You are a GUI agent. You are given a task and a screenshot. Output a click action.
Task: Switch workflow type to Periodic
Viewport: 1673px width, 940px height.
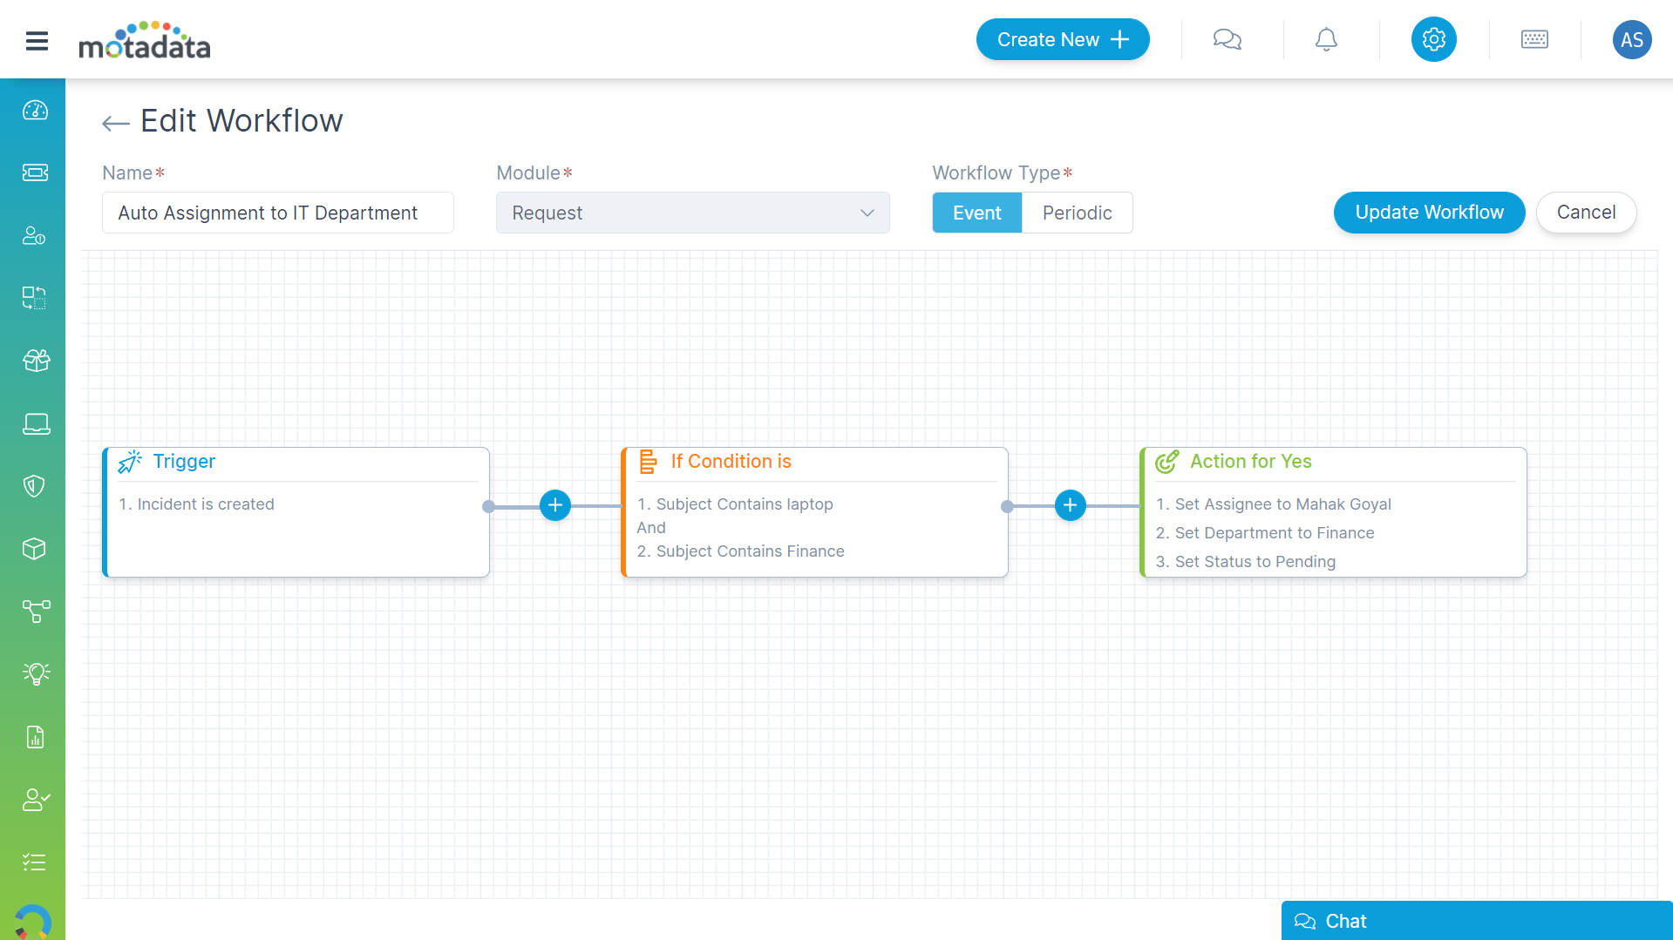point(1077,213)
